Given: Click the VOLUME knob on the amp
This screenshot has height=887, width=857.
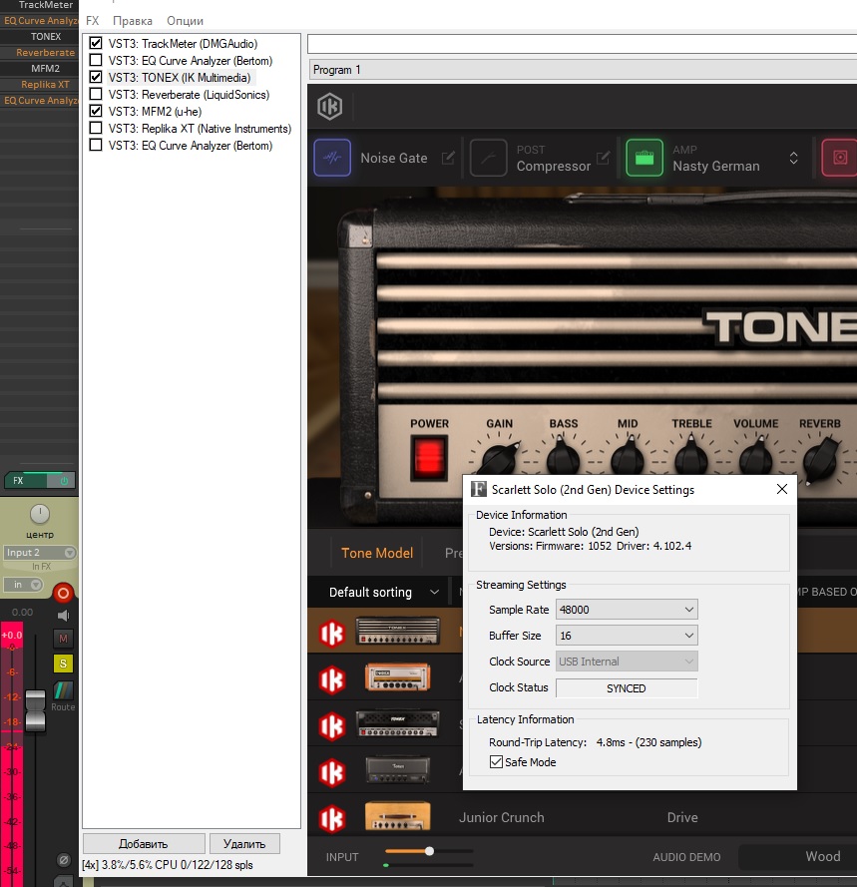Looking at the screenshot, I should [756, 458].
